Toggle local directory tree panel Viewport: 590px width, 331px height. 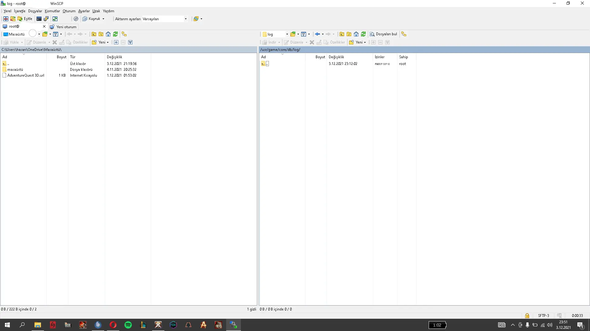124,34
